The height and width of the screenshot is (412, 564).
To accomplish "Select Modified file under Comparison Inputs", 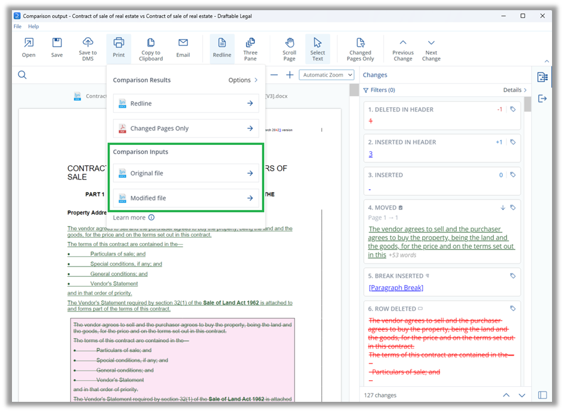I will pyautogui.click(x=186, y=198).
